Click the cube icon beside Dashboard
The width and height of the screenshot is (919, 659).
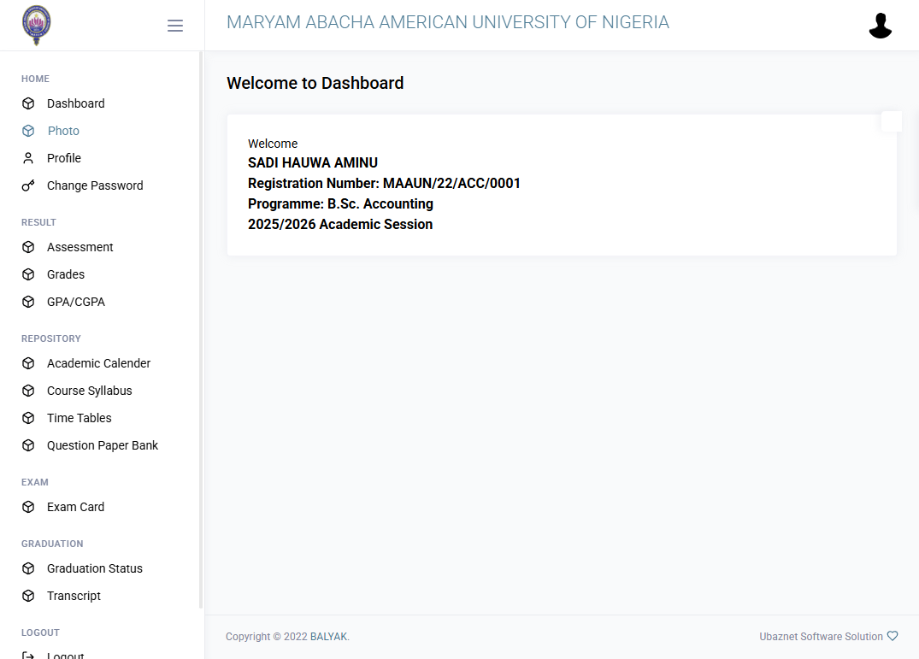[x=28, y=103]
